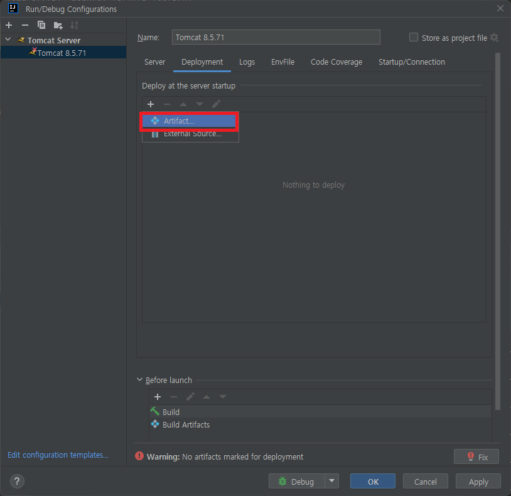Image resolution: width=511 pixels, height=496 pixels.
Task: Click the Fix button for warning
Action: point(476,456)
